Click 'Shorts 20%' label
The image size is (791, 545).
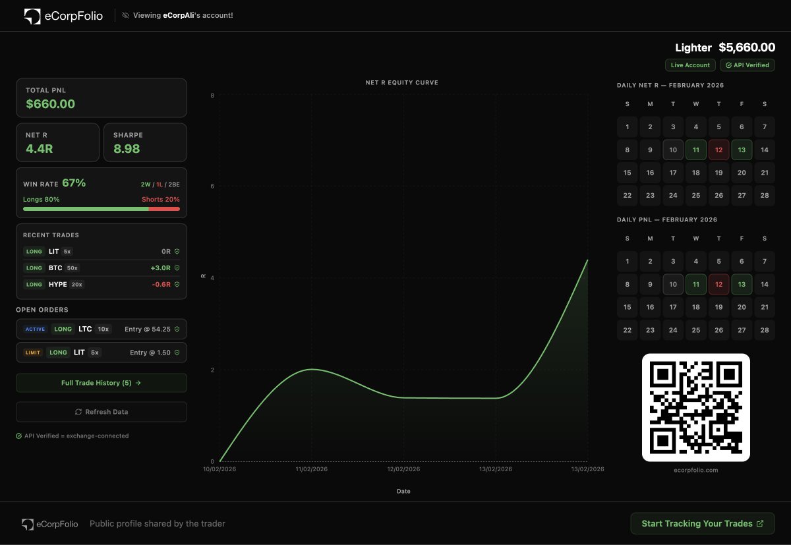[161, 200]
